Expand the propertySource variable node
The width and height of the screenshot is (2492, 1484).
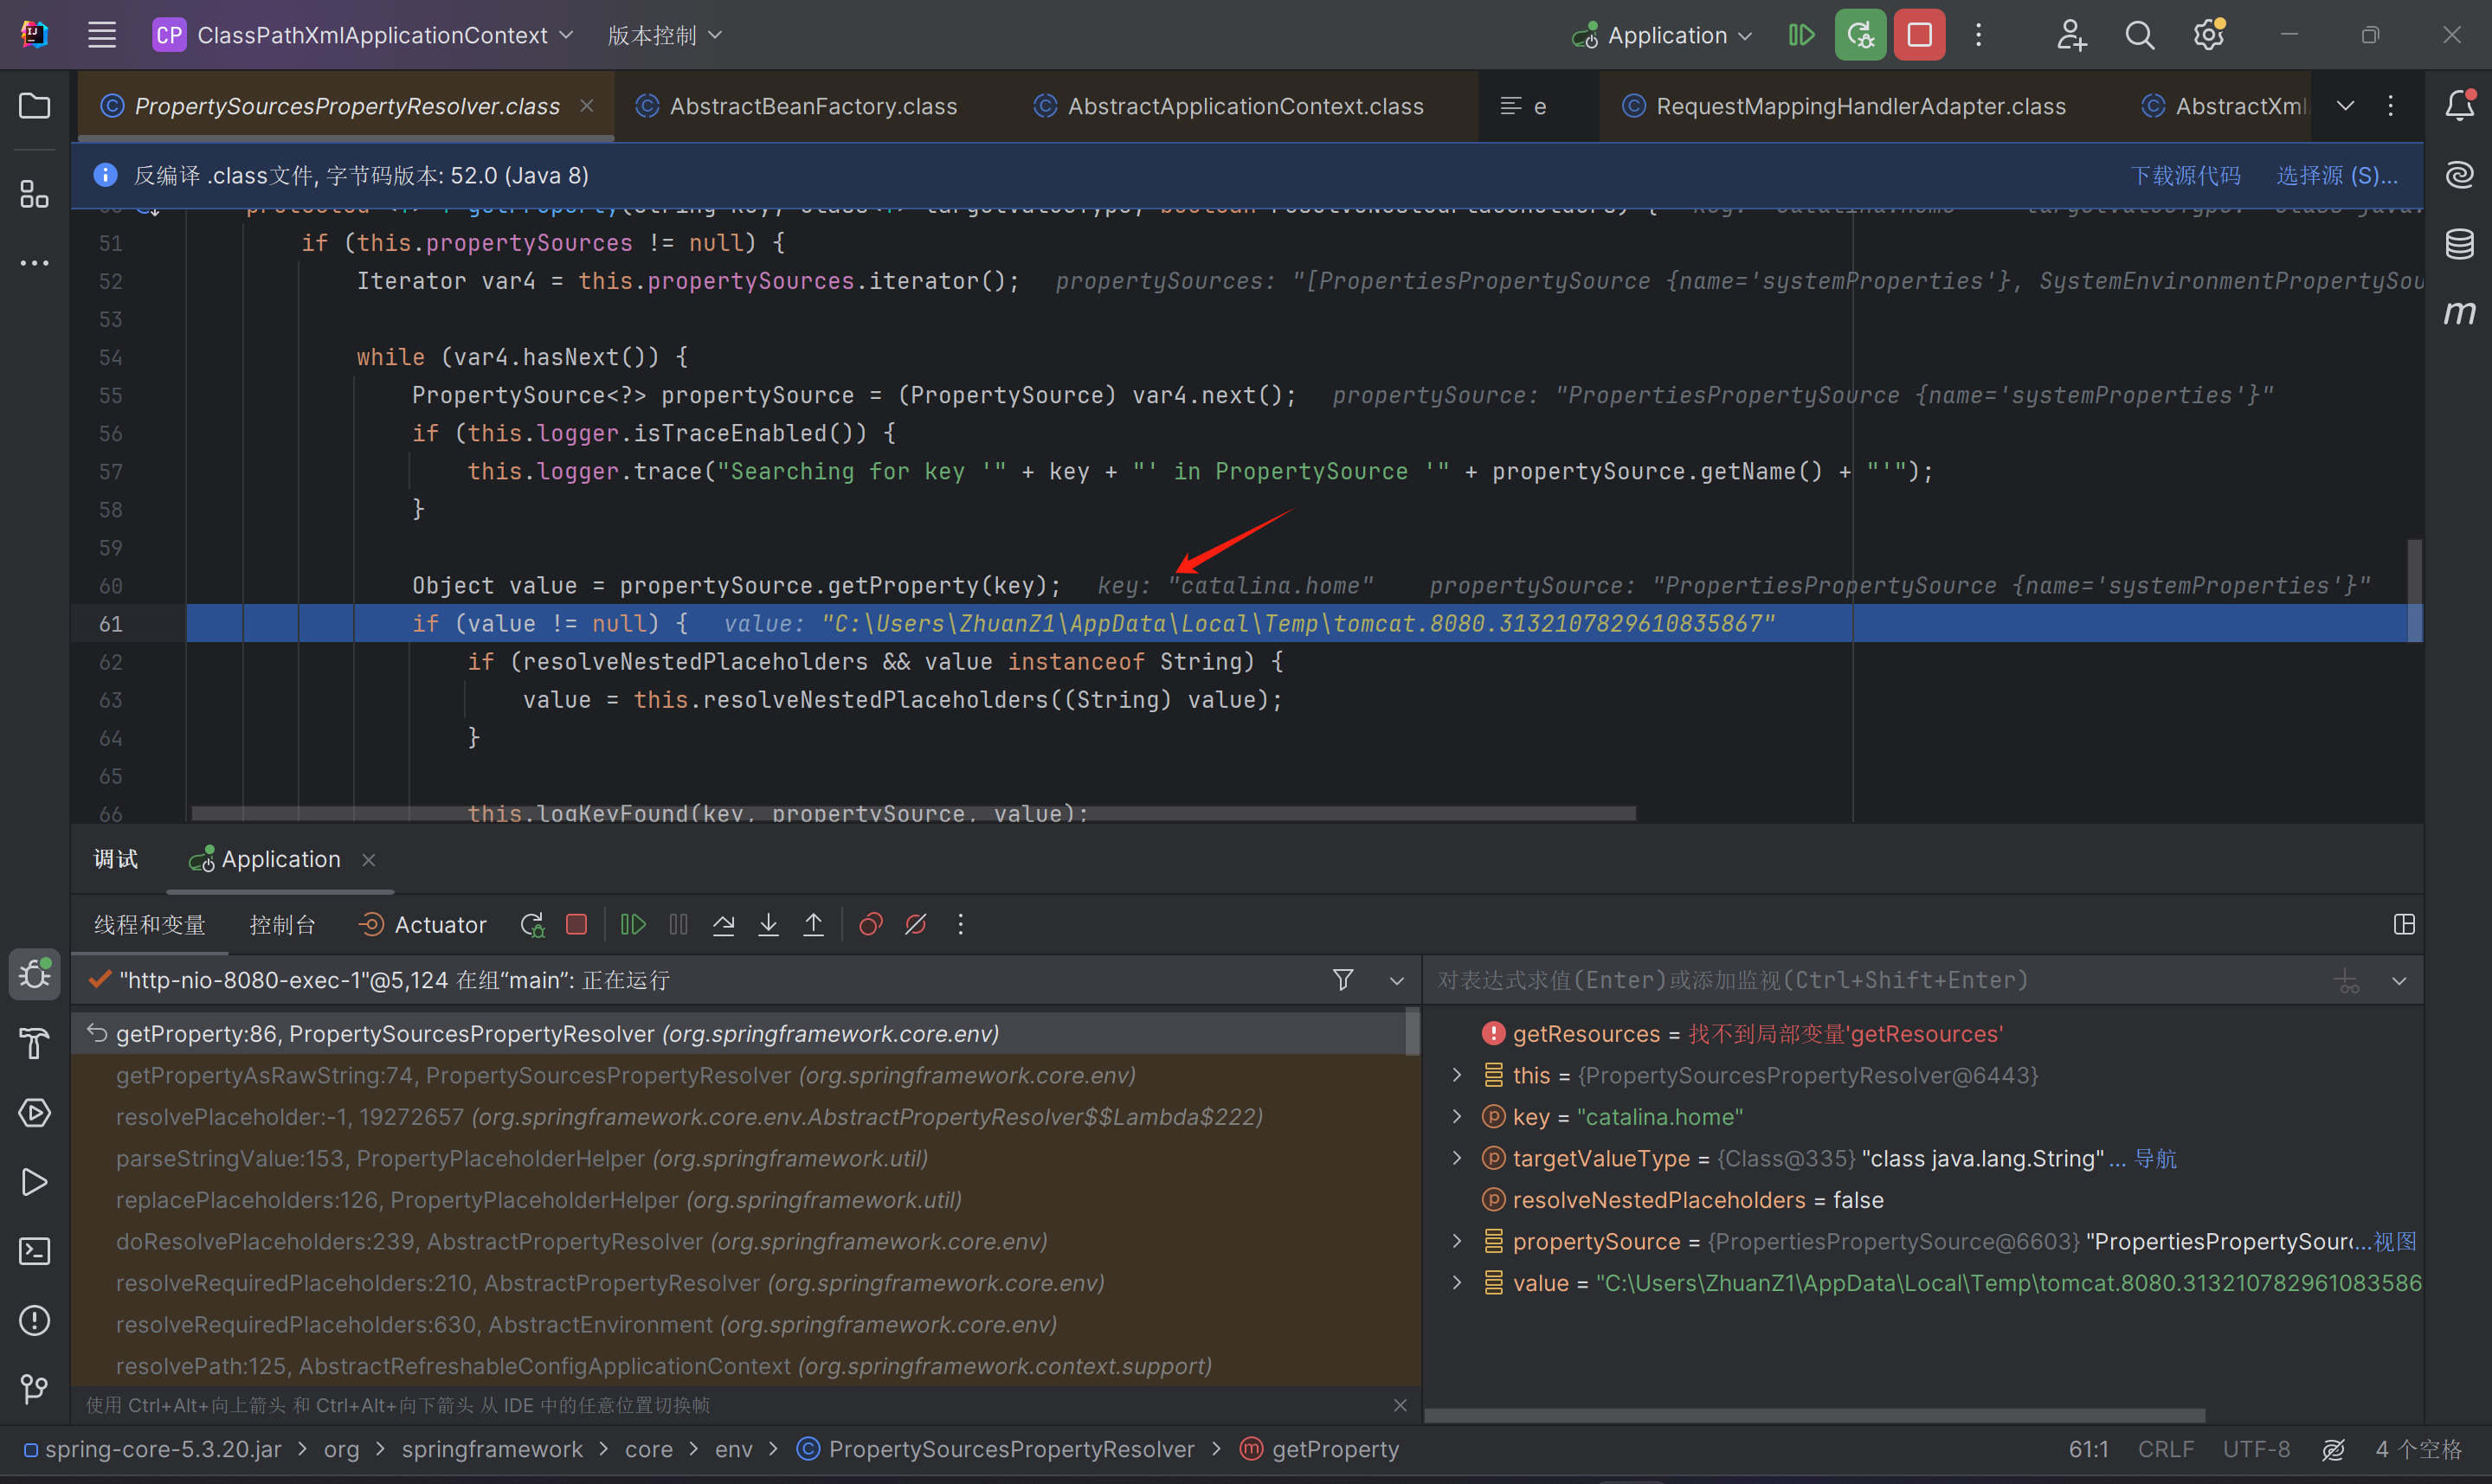1457,1242
